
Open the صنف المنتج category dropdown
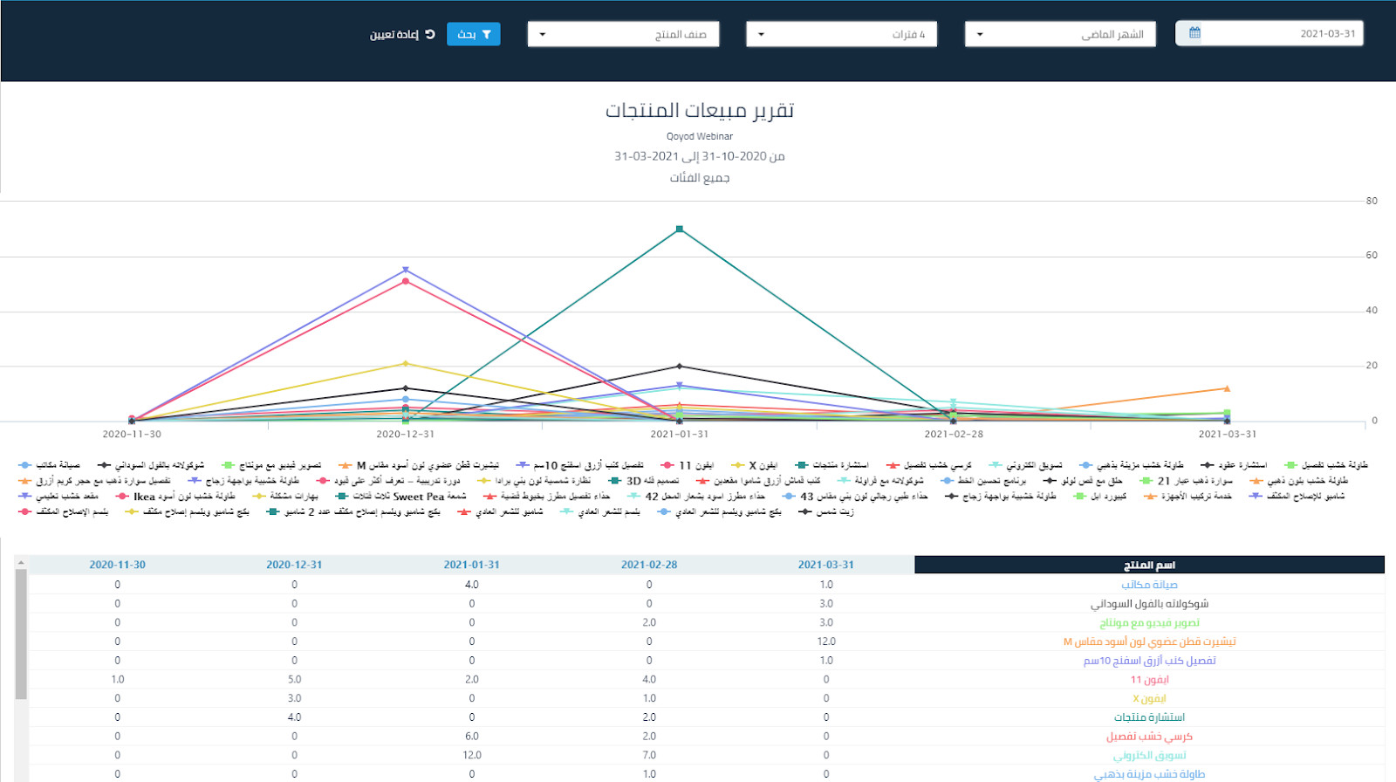pyautogui.click(x=623, y=34)
